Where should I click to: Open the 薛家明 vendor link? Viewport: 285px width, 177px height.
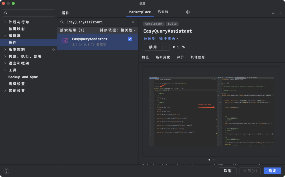coord(150,39)
